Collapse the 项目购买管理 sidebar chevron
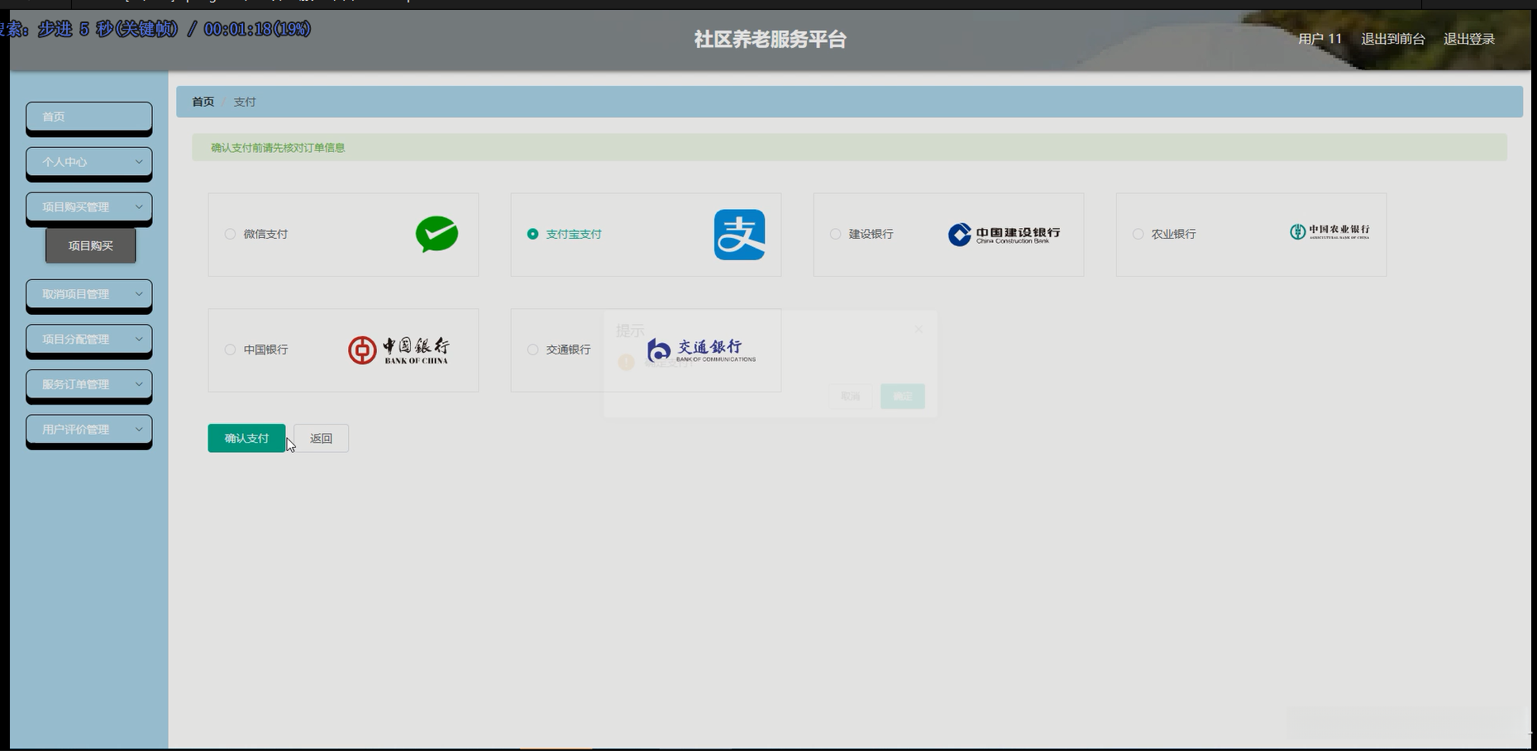Screen dimensions: 1537x751 click(139, 207)
